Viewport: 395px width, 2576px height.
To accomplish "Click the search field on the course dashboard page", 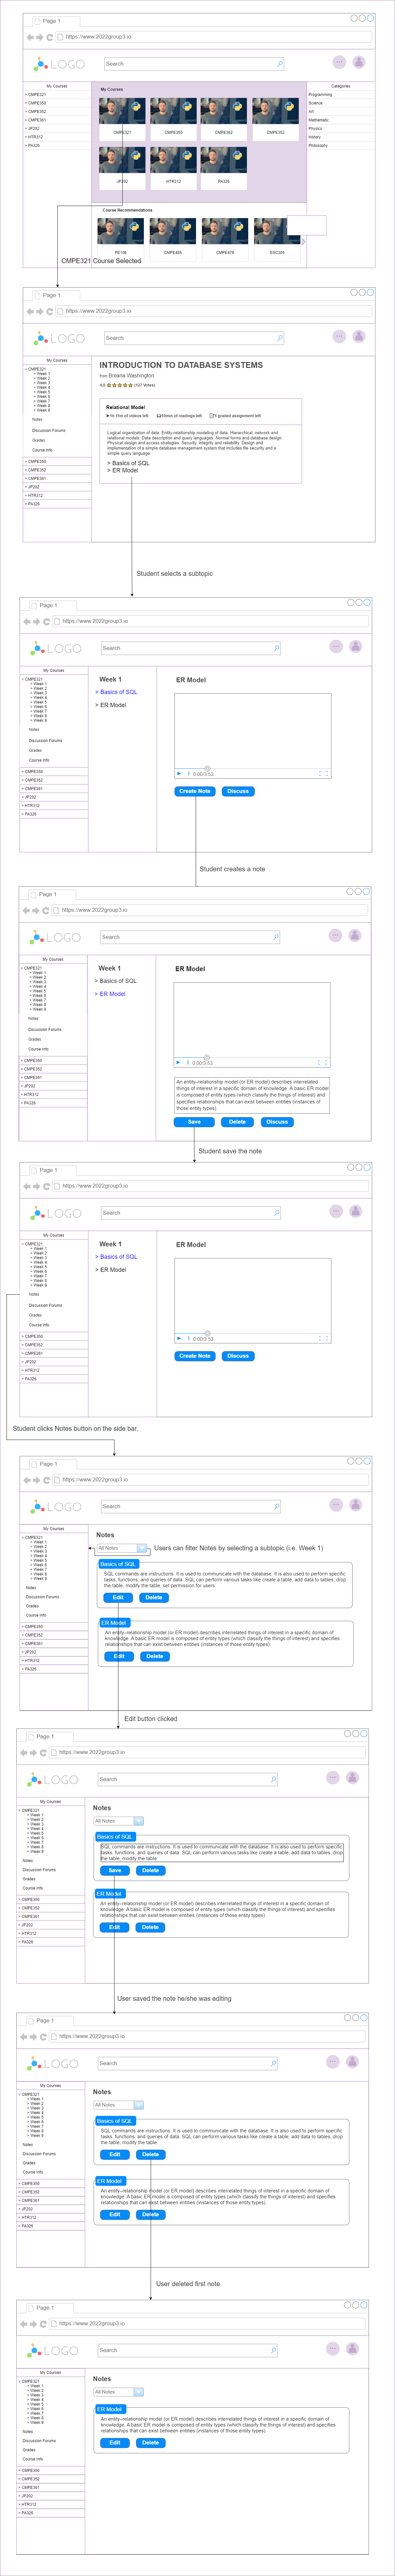I will (x=194, y=64).
